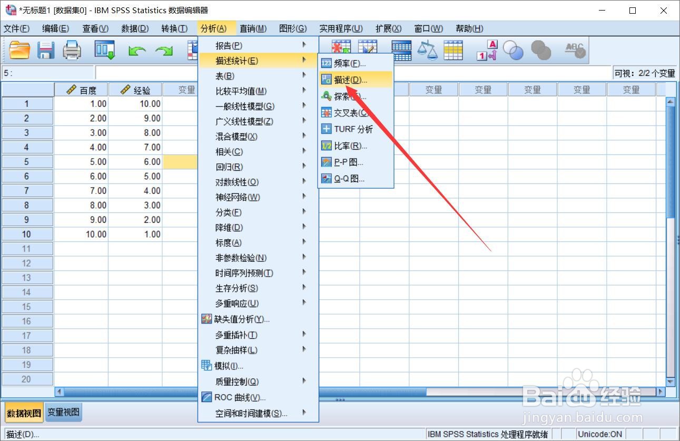The image size is (680, 441).
Task: Select 相关(C) in the Analyze menu
Action: 258,152
